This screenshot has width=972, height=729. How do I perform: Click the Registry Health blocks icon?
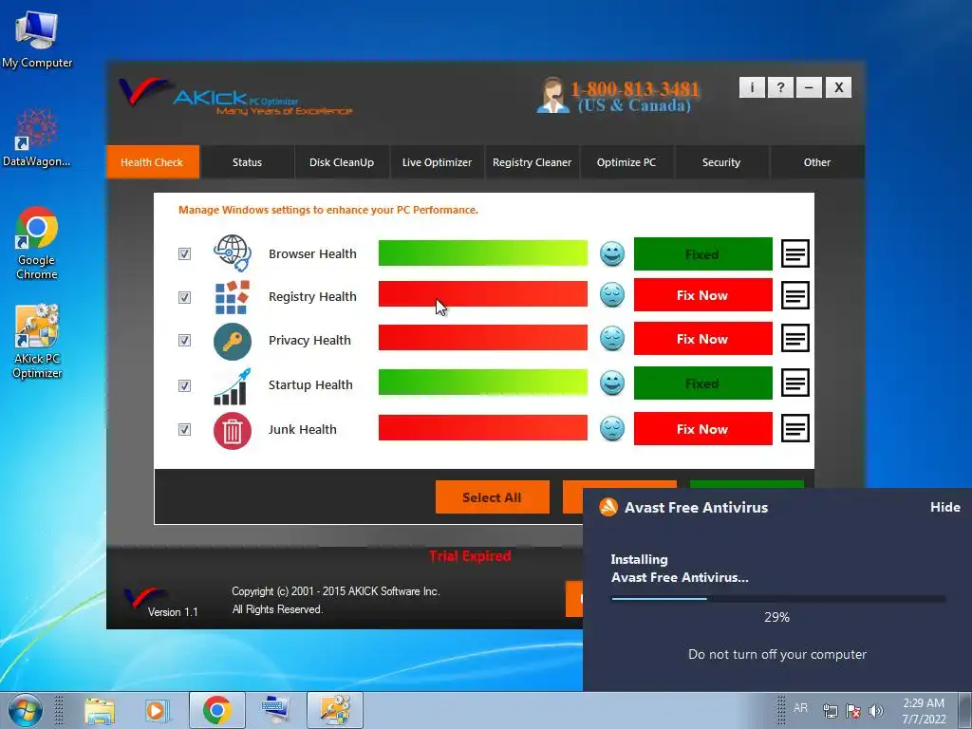[233, 297]
